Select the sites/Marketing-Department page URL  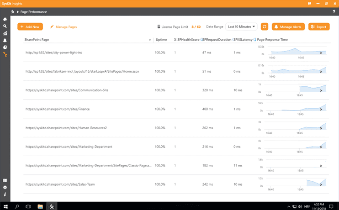coord(69,147)
